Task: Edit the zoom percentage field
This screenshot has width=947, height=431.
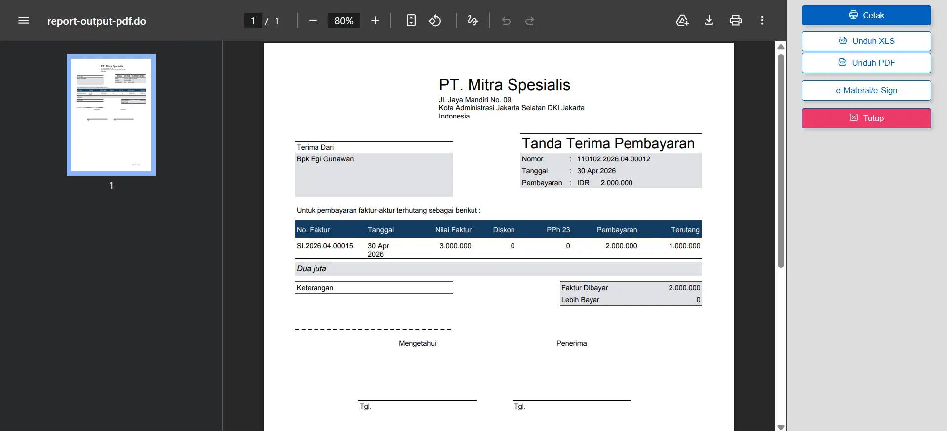Action: 344,20
